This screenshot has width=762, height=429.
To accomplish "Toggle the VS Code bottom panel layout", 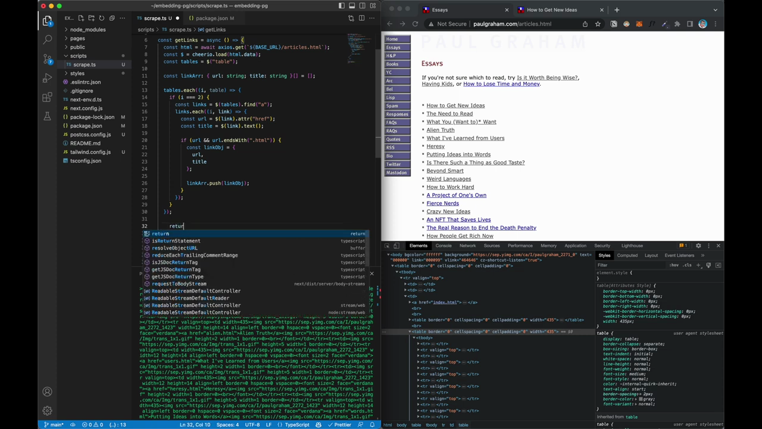I will coord(352,6).
